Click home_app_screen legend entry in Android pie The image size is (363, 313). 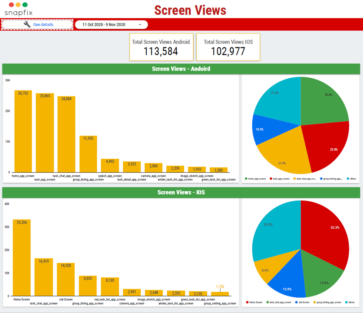point(255,179)
